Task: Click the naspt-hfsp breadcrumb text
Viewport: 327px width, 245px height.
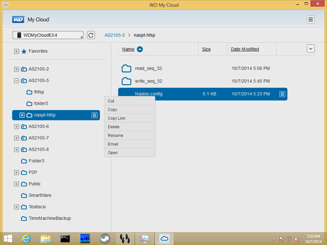Action: click(x=144, y=35)
